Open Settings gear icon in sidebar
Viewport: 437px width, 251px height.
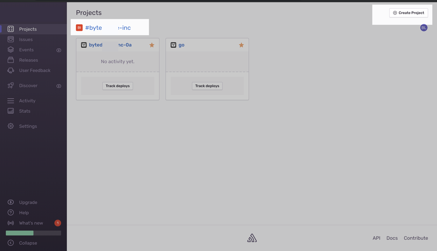(x=11, y=126)
